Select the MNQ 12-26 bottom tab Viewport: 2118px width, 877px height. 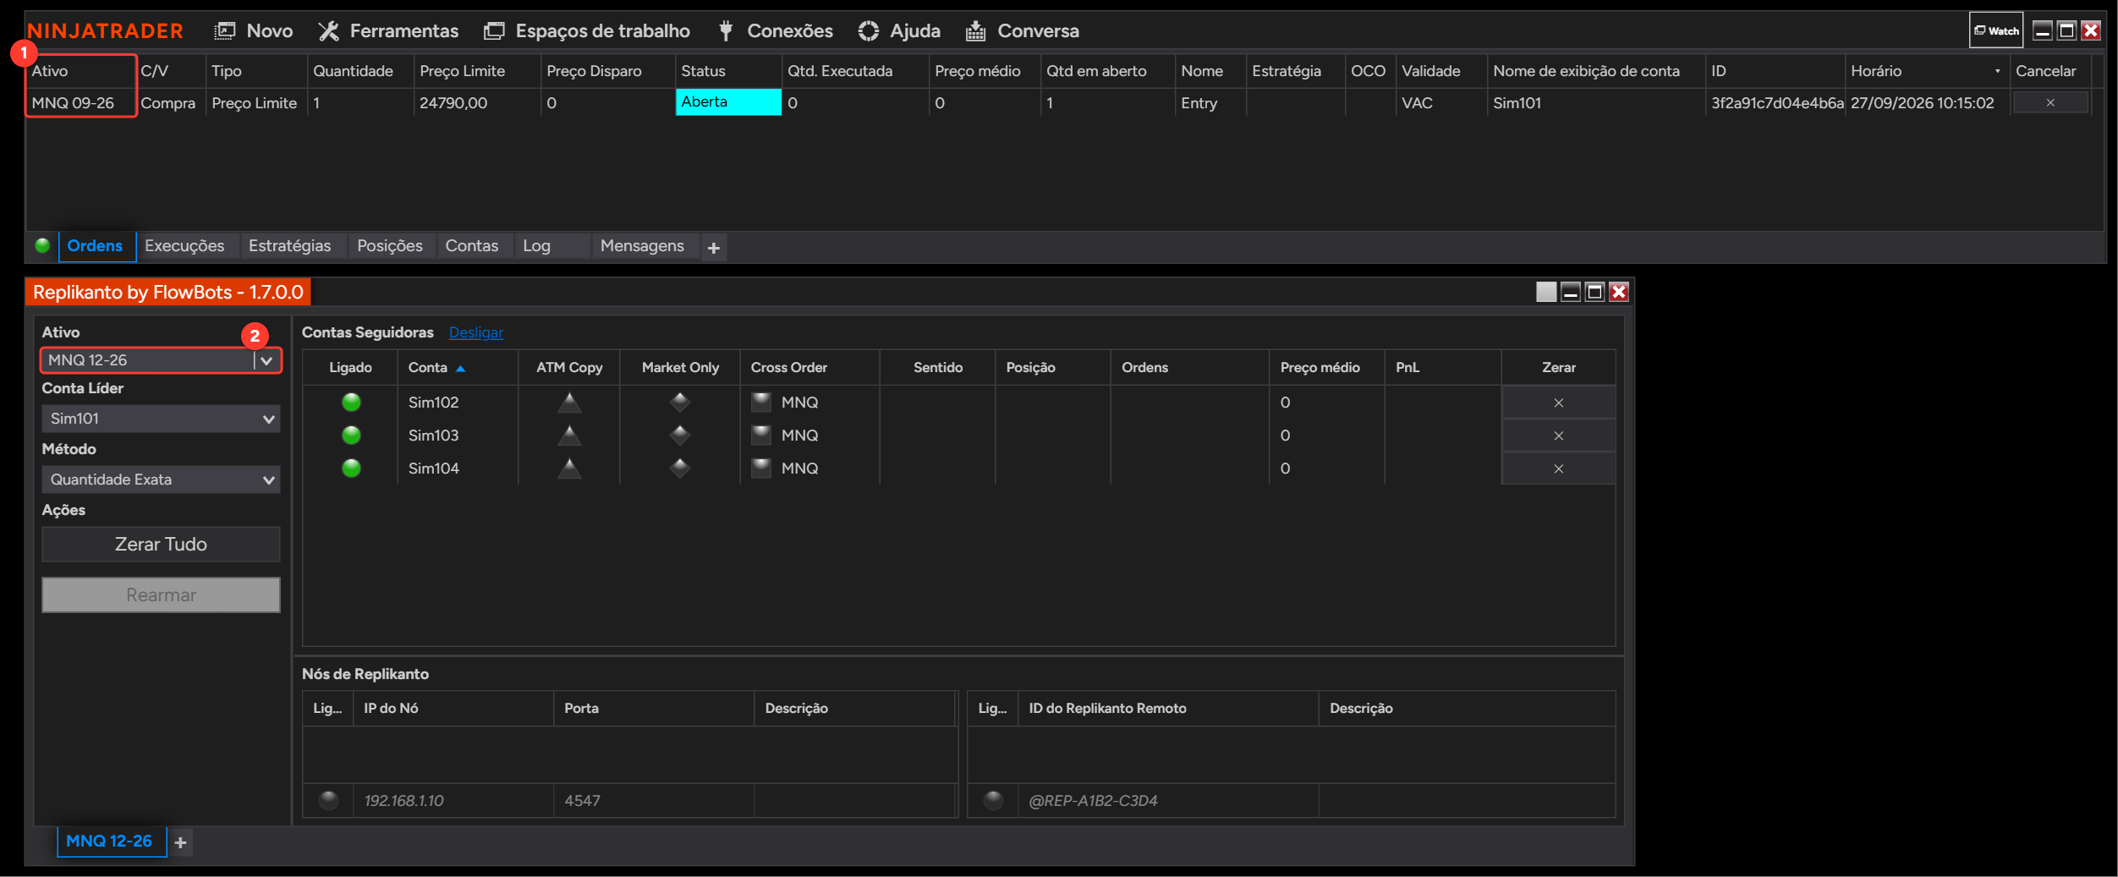click(110, 841)
